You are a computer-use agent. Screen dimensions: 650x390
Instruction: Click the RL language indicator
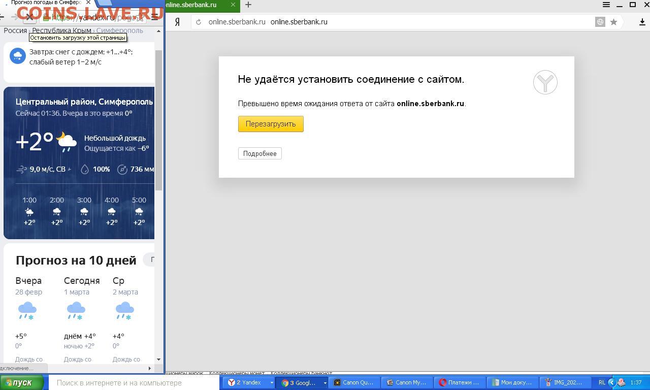(x=602, y=382)
